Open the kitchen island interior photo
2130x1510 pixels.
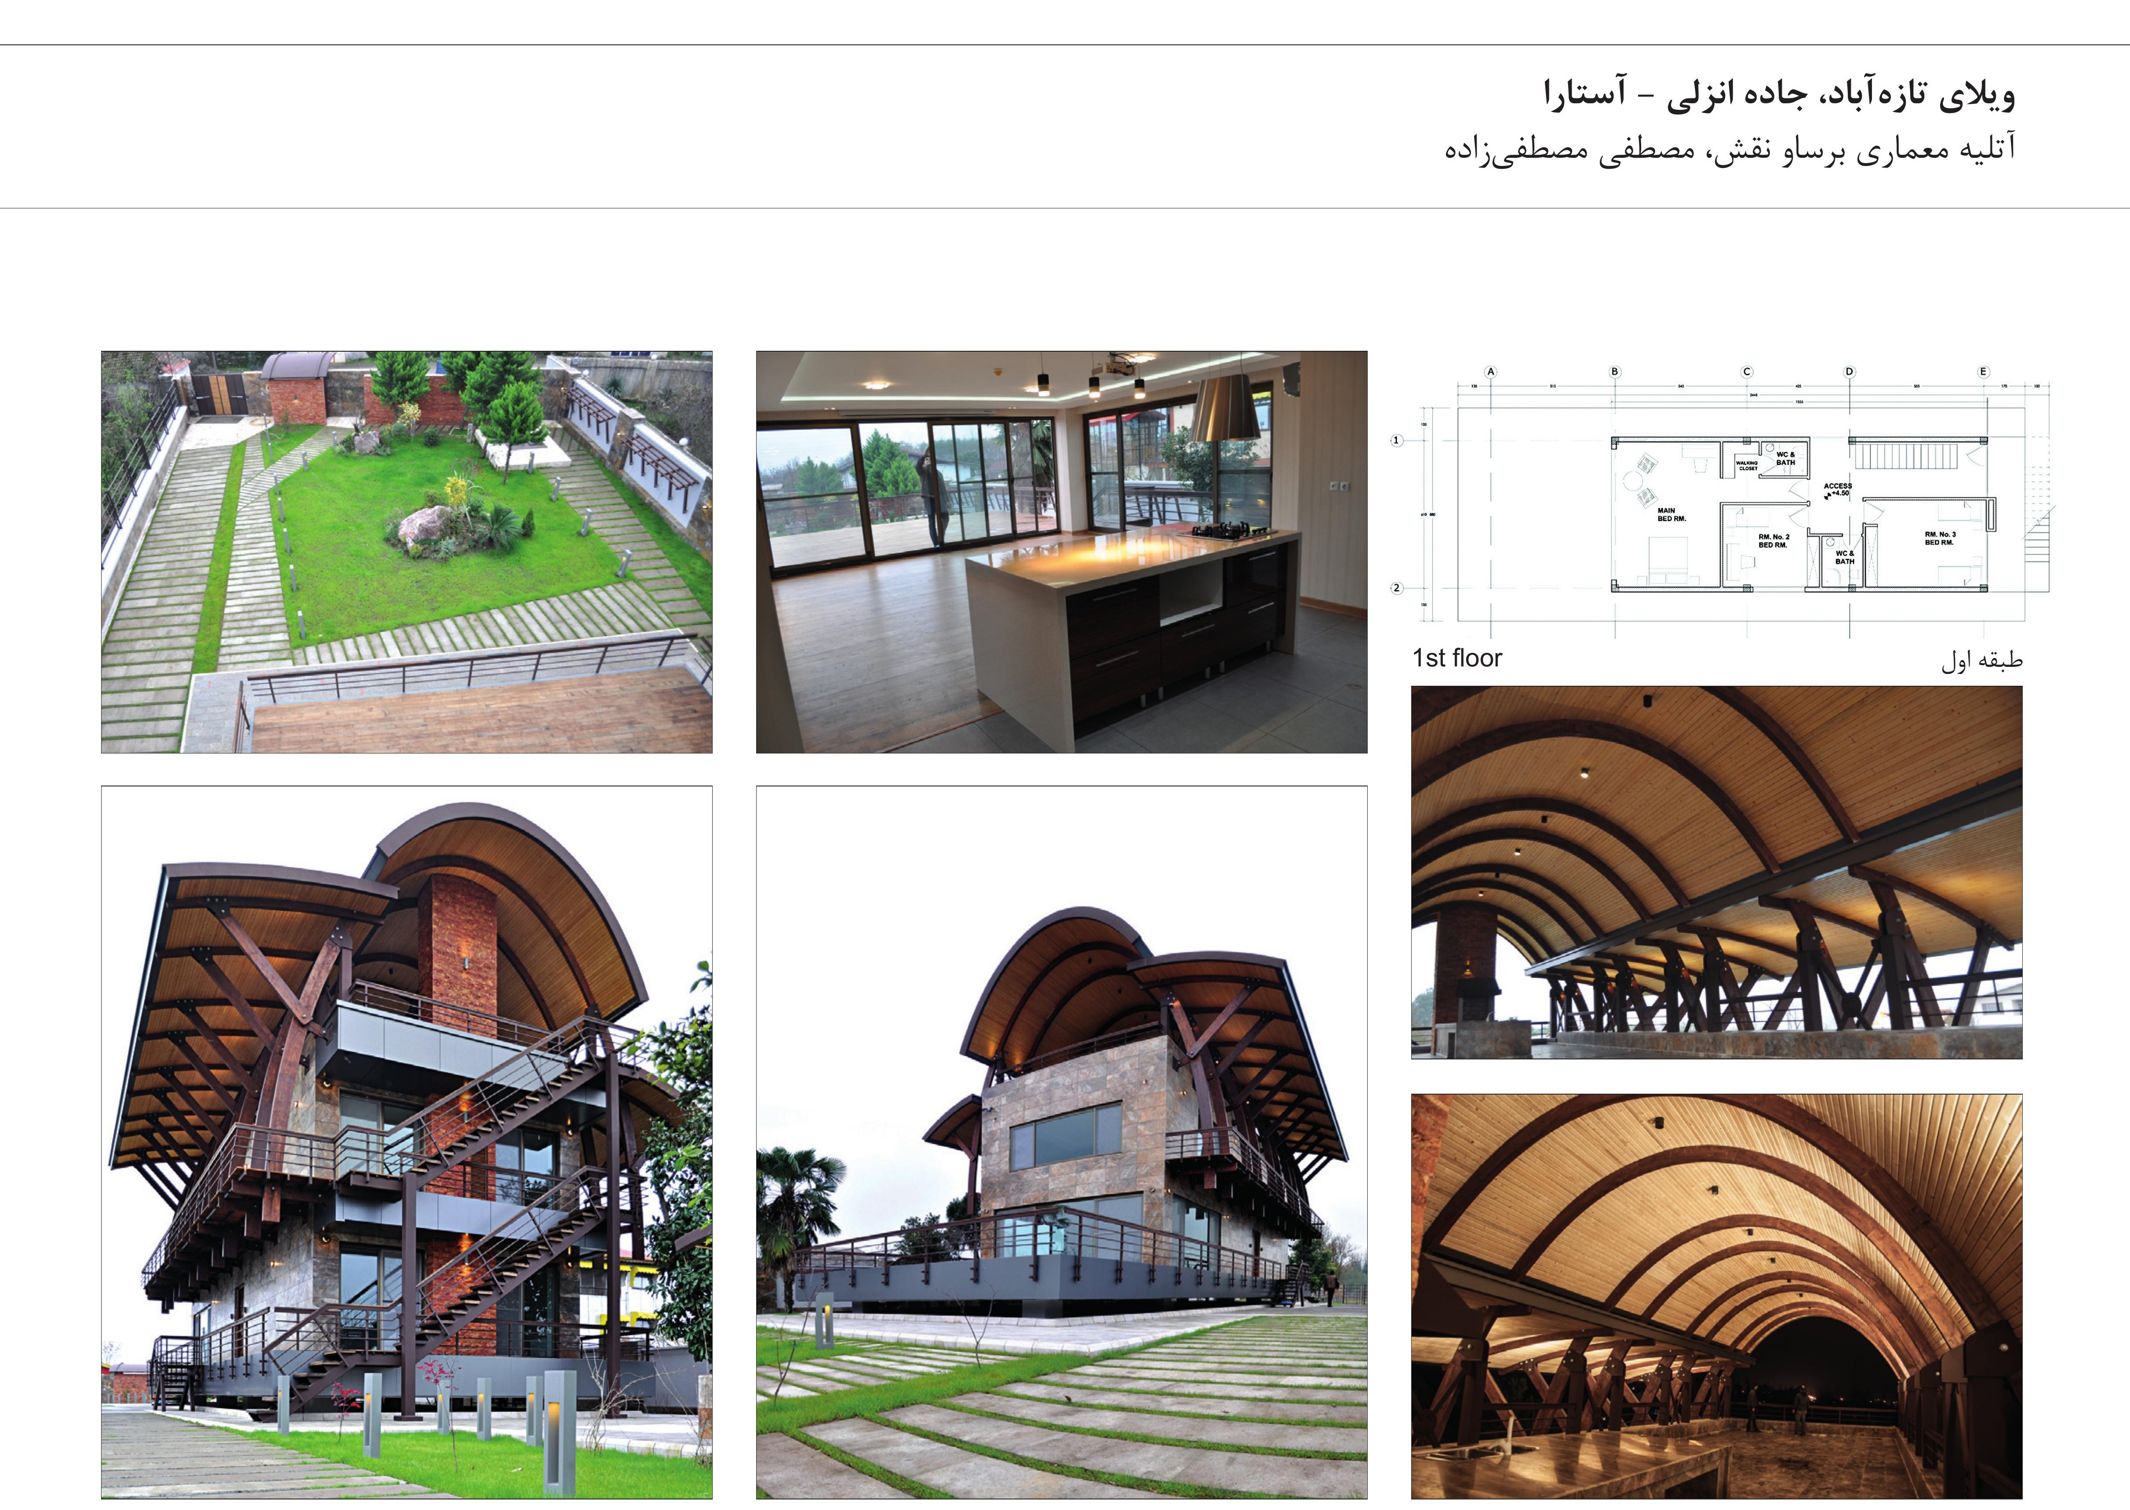(1062, 551)
